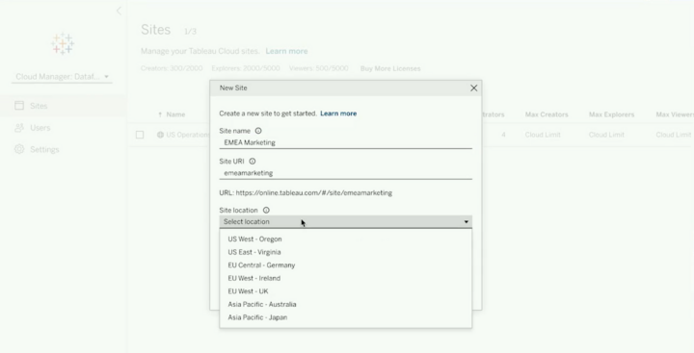694x353 pixels.
Task: Click the Cloud Limit value under Max Explorers
Action: tap(606, 135)
